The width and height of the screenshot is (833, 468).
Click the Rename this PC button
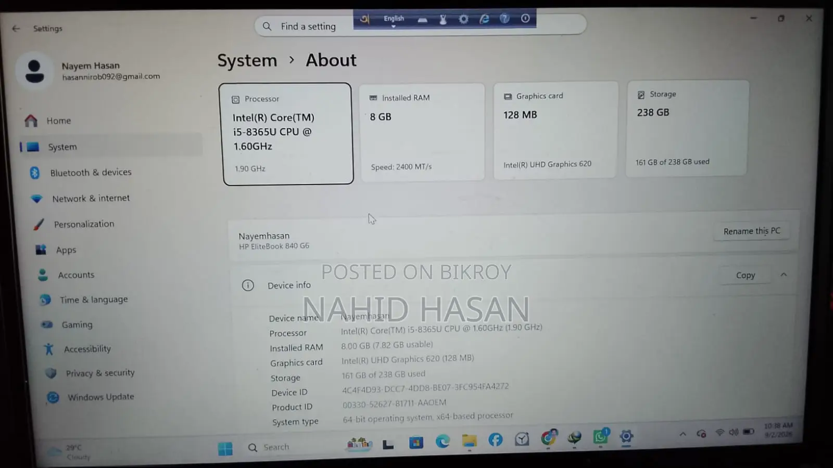pyautogui.click(x=752, y=231)
